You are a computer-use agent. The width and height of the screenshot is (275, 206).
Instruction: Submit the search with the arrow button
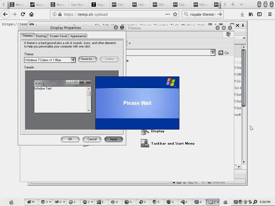pos(220,14)
